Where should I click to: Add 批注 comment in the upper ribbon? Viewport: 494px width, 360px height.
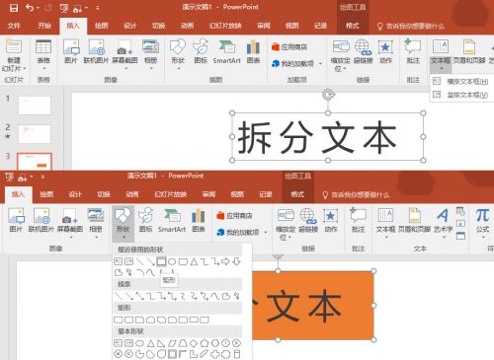point(413,51)
